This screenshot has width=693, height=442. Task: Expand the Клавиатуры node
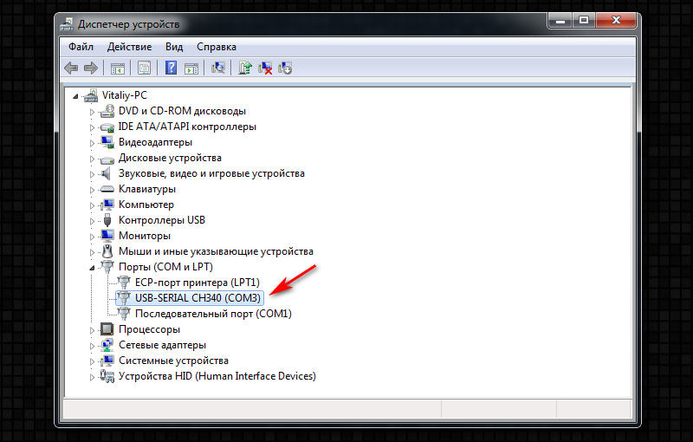pos(92,190)
